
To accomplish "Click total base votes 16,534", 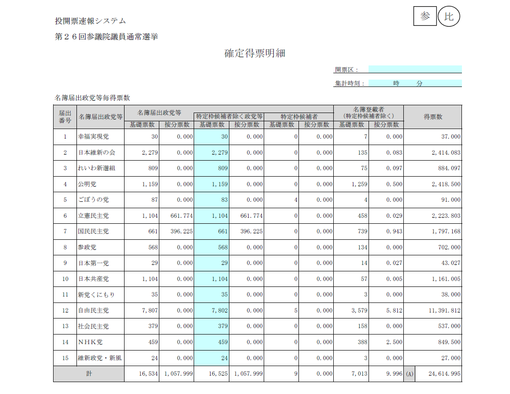I will (148, 374).
